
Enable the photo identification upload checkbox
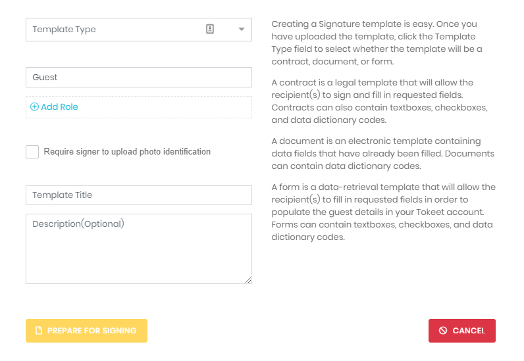32,152
